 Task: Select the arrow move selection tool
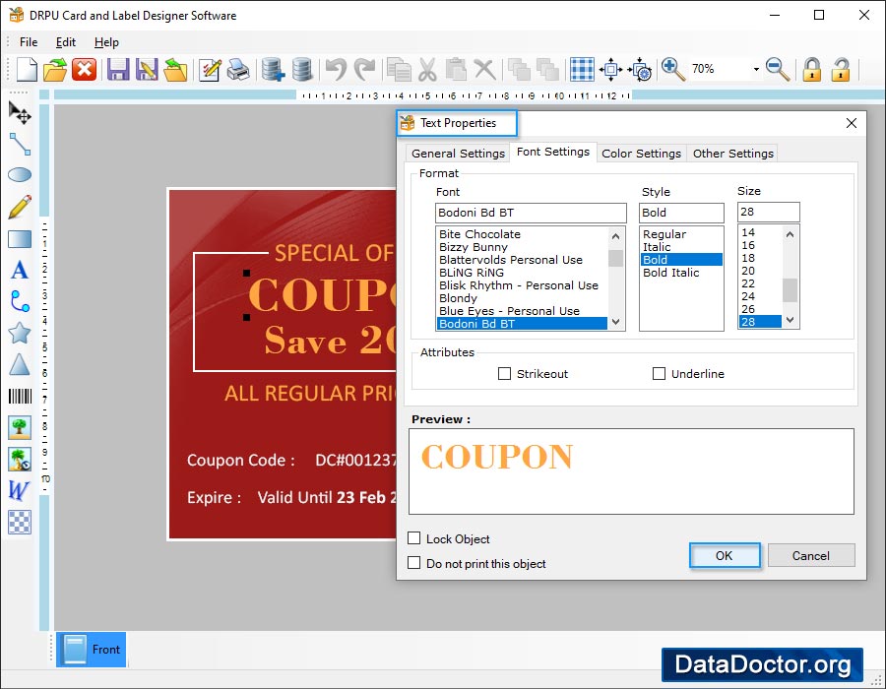tap(20, 113)
